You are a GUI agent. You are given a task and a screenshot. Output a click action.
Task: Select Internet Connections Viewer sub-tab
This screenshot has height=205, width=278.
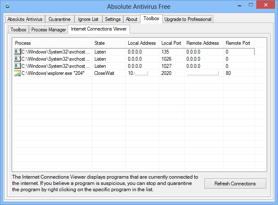[99, 29]
